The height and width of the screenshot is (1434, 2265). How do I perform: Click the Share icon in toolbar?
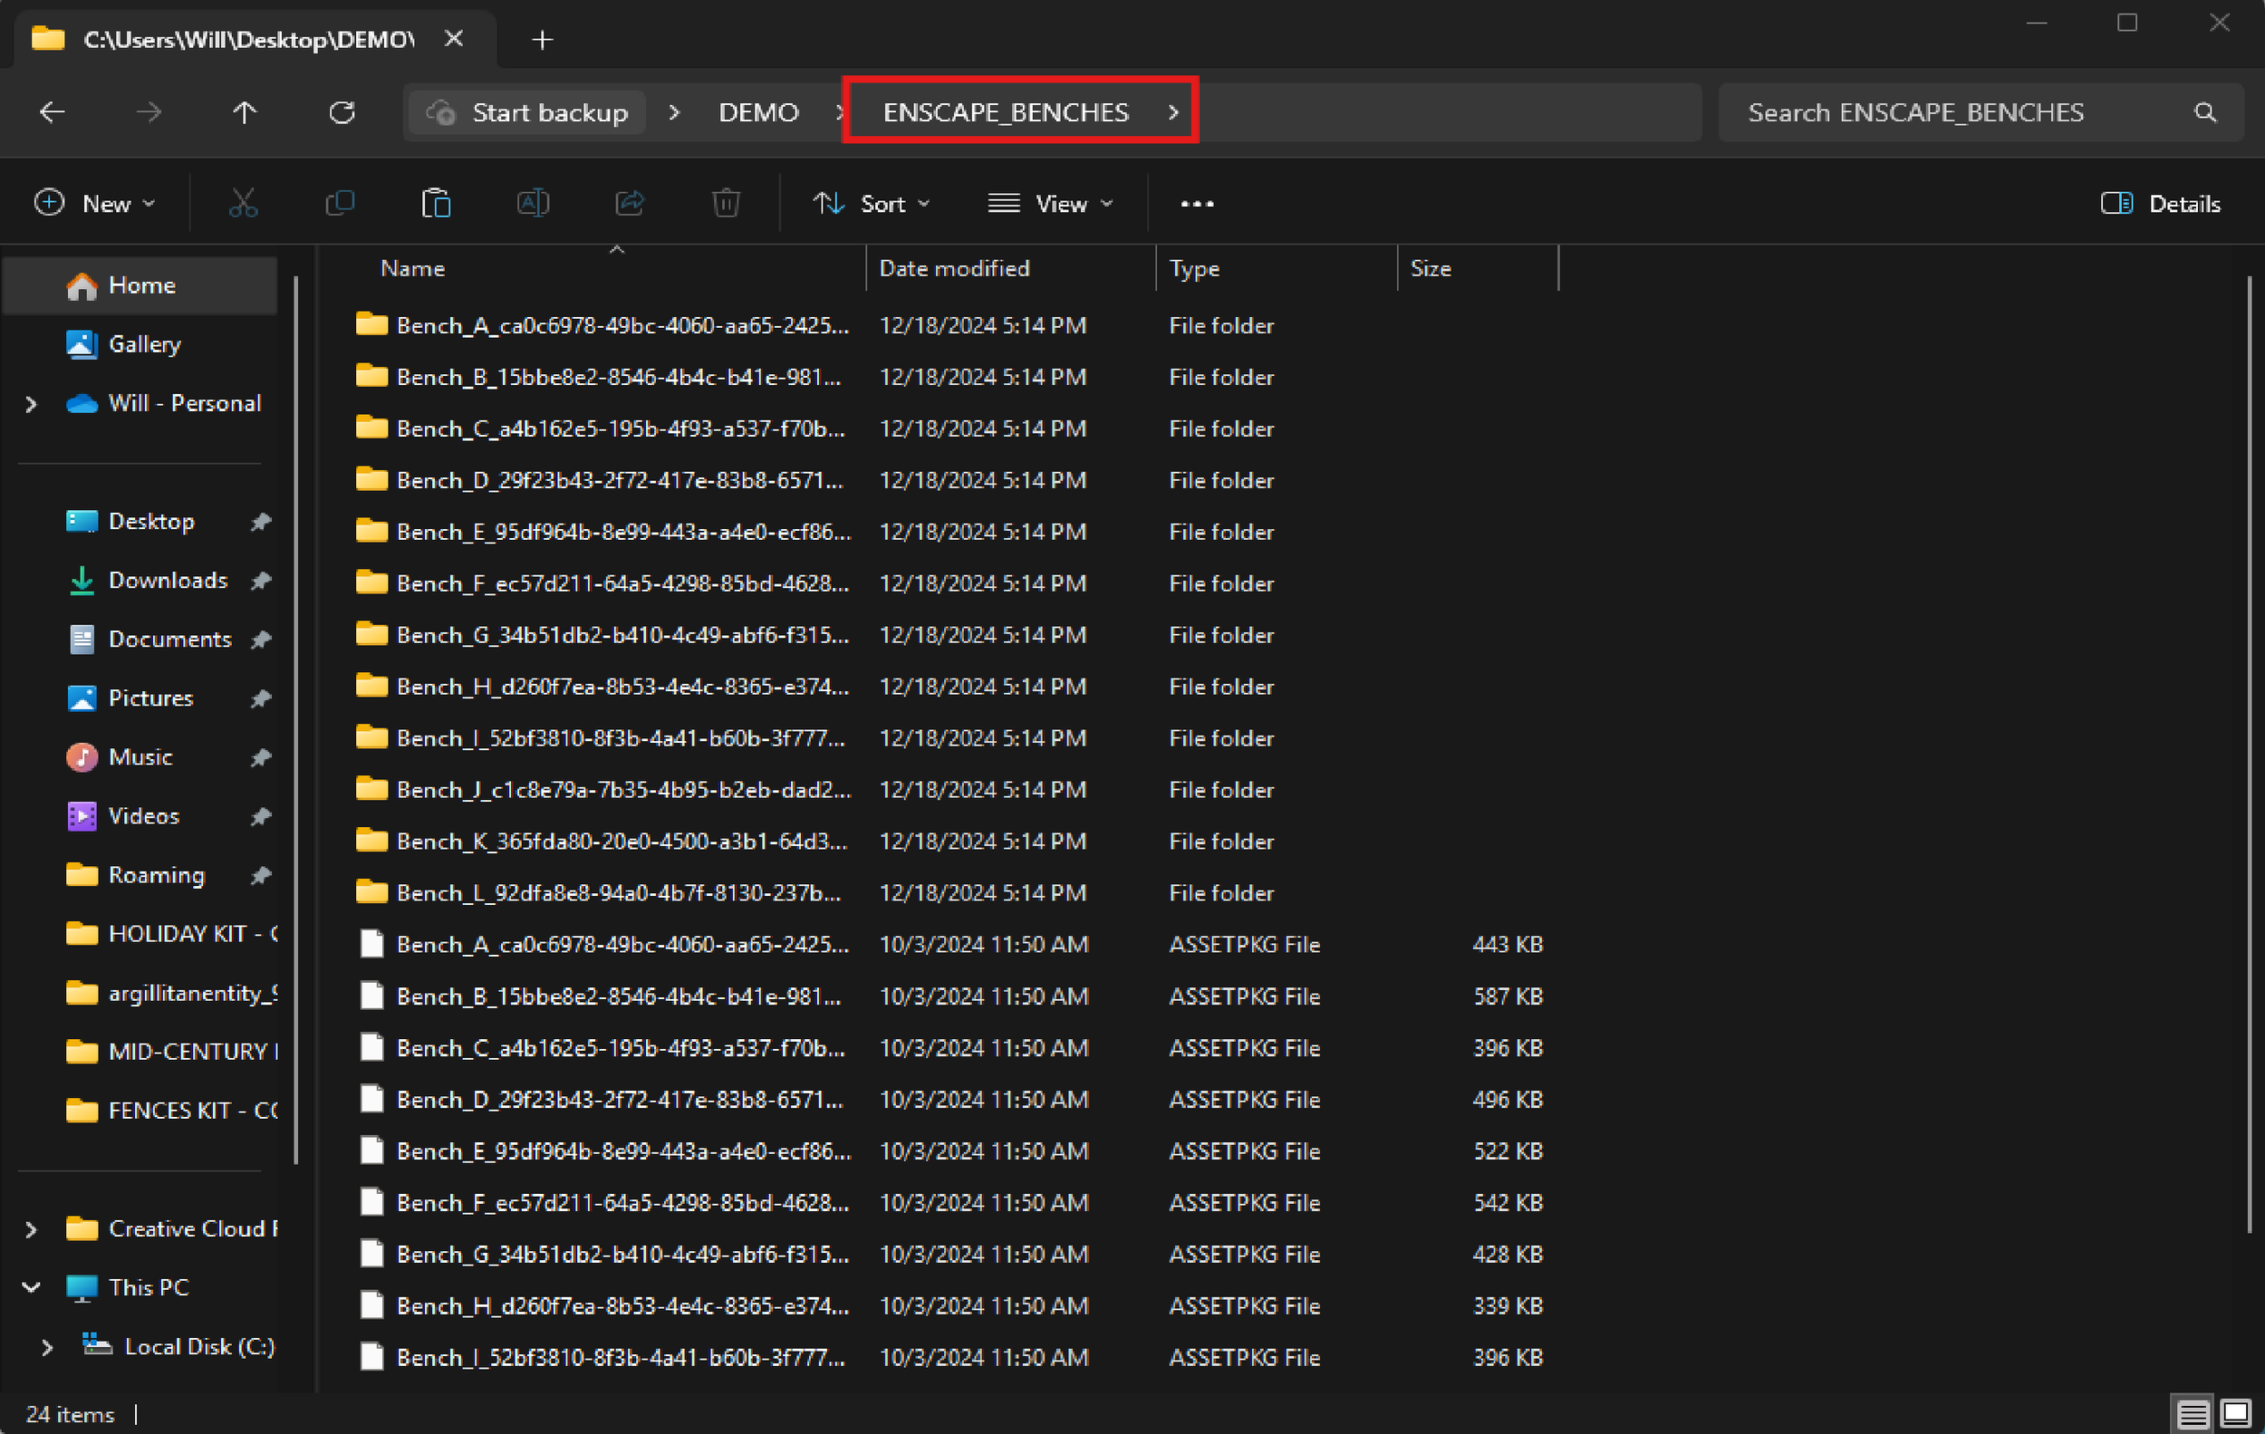[x=630, y=203]
